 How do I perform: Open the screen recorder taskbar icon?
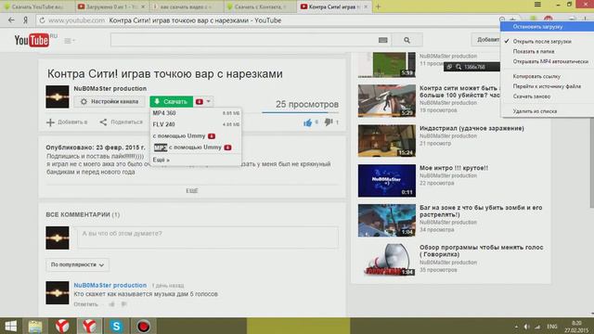[x=143, y=326]
